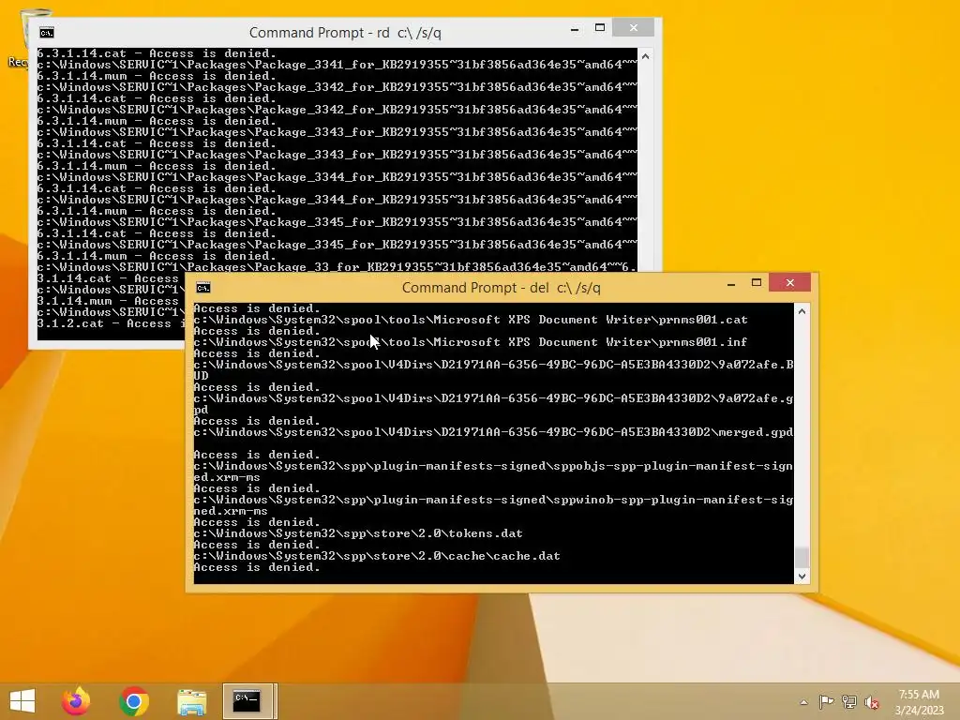Image resolution: width=960 pixels, height=720 pixels.
Task: Maximize the del c:\ /s/q Command Prompt
Action: (757, 283)
